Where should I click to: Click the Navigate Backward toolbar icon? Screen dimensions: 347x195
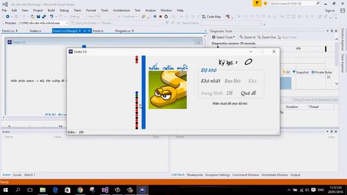coord(8,17)
